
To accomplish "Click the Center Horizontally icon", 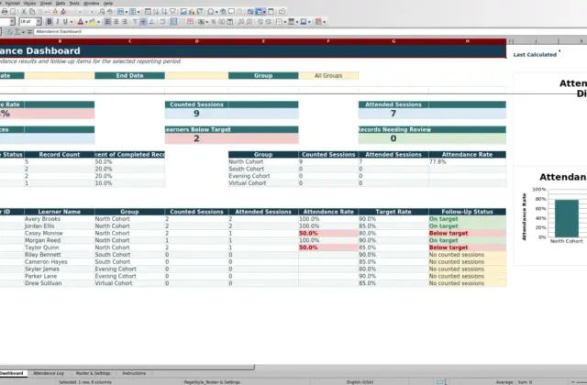I will point(116,22).
